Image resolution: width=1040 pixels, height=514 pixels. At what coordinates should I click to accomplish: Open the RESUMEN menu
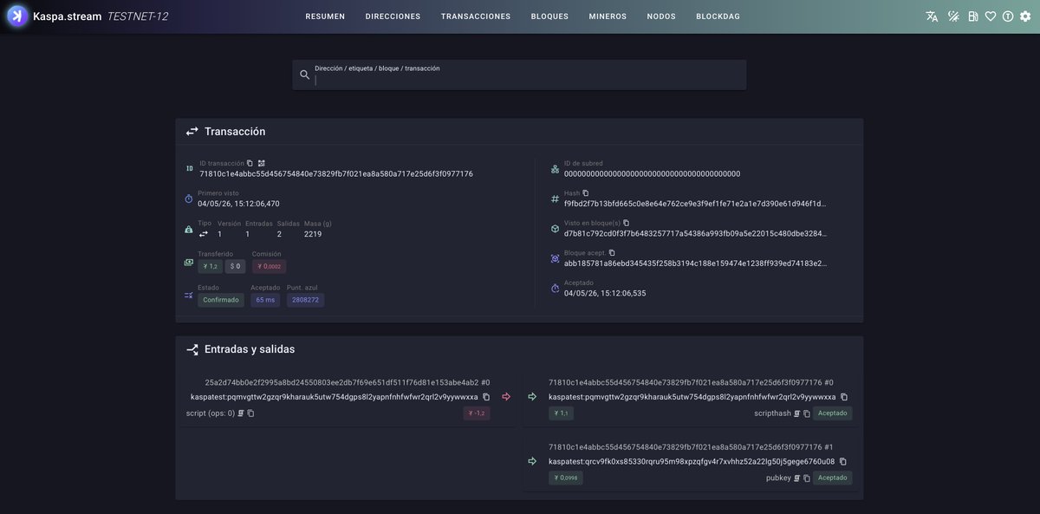(325, 16)
